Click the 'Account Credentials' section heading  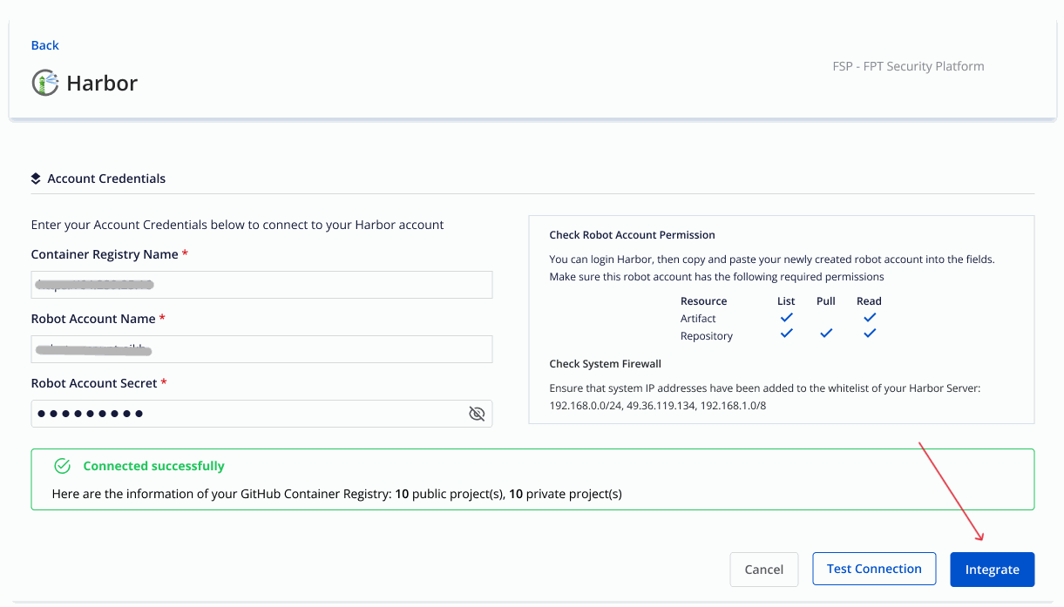point(106,179)
